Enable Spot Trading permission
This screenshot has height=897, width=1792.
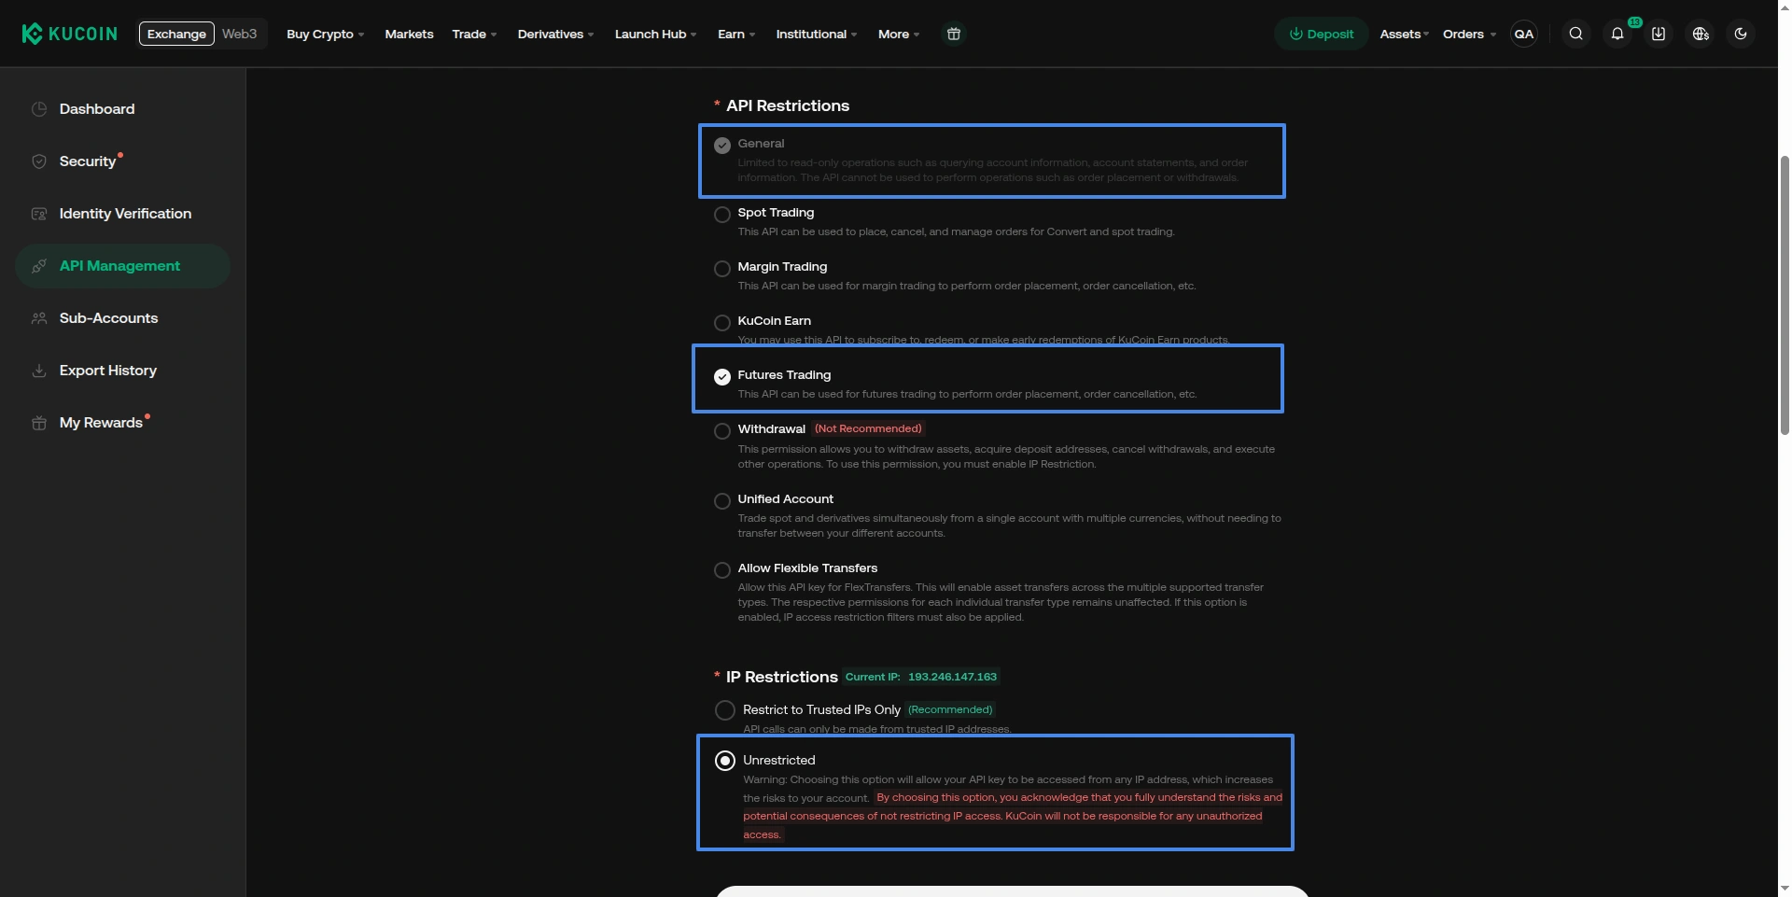point(722,215)
